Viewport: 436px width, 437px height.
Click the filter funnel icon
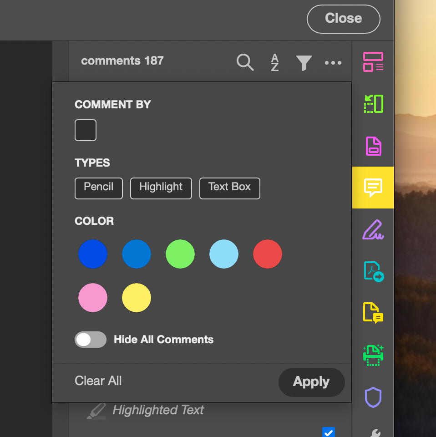(x=304, y=63)
